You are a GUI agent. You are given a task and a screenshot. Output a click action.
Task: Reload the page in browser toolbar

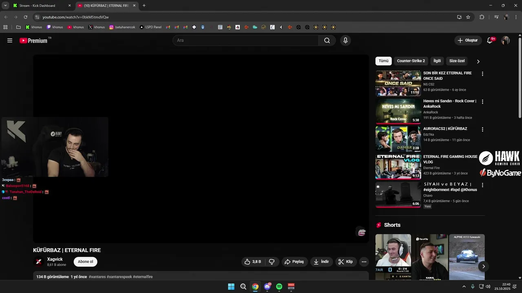point(25,17)
